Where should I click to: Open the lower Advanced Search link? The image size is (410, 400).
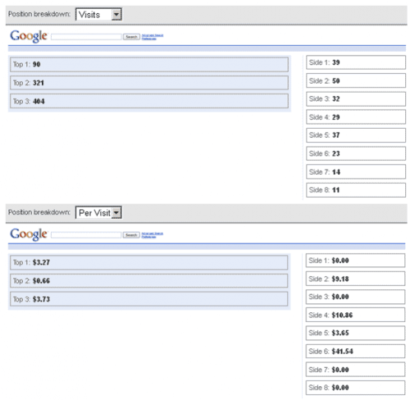153,234
